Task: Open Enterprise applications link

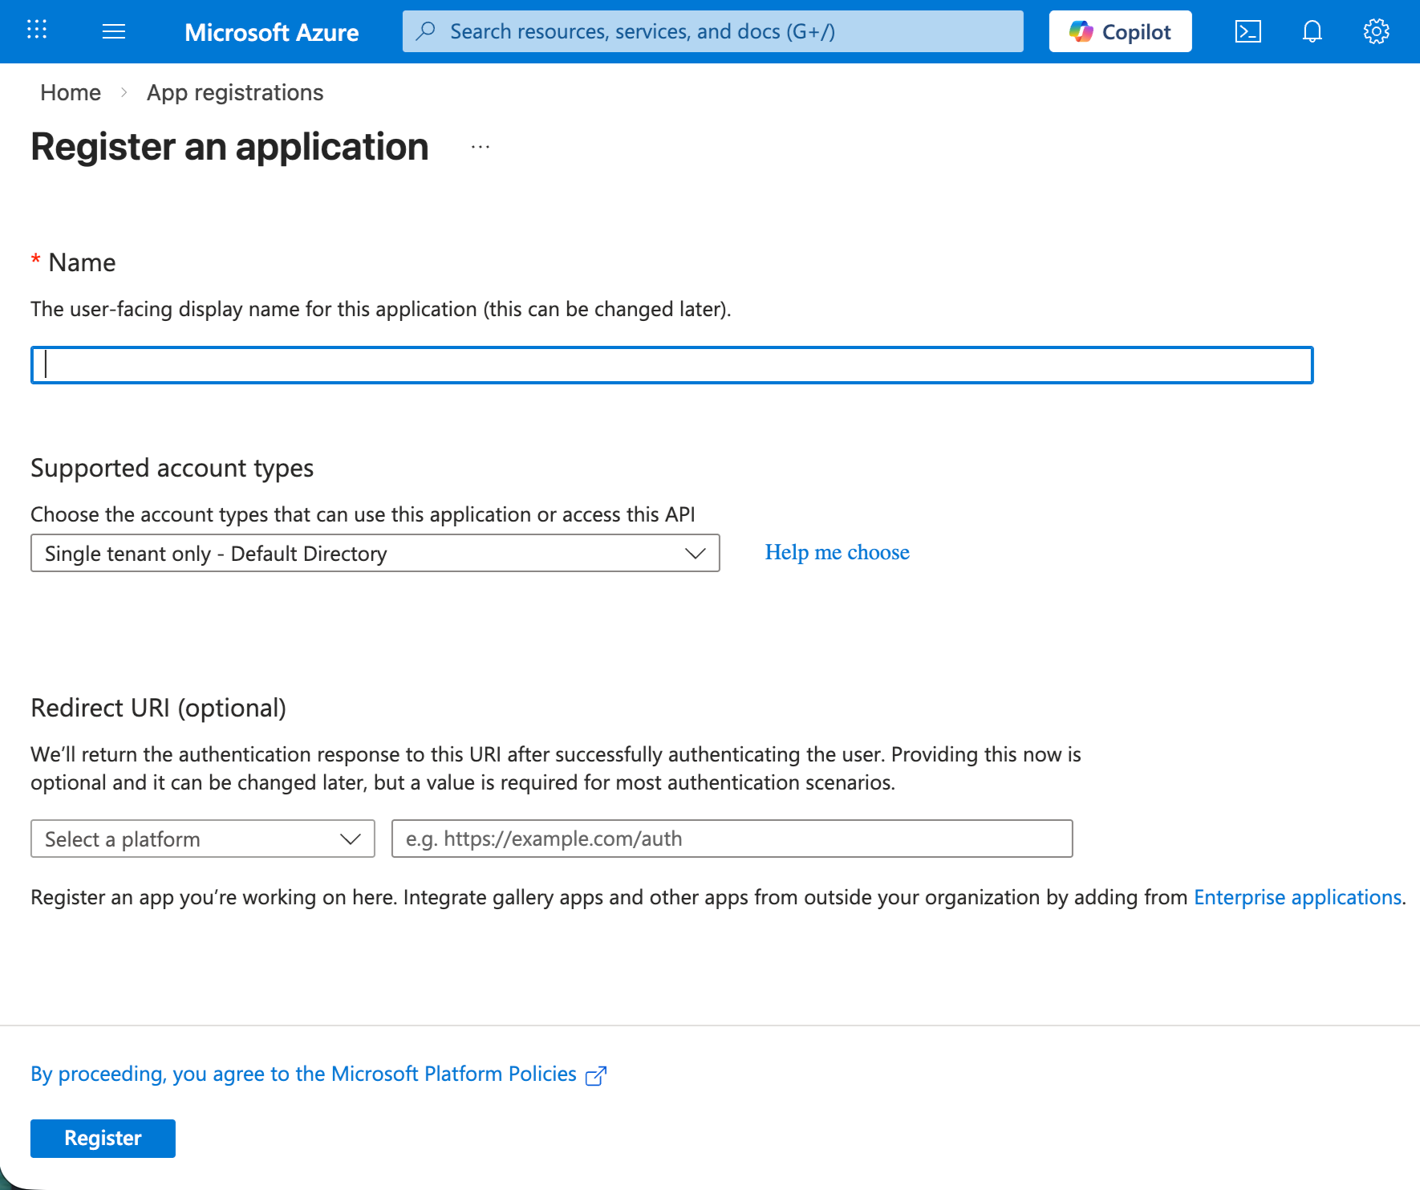Action: (x=1297, y=897)
